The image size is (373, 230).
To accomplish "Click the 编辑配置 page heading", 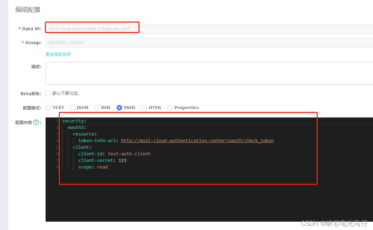I will (x=28, y=10).
